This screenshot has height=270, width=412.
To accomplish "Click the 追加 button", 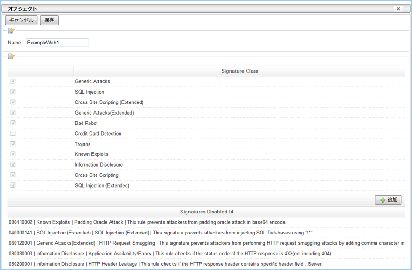I will [x=388, y=200].
